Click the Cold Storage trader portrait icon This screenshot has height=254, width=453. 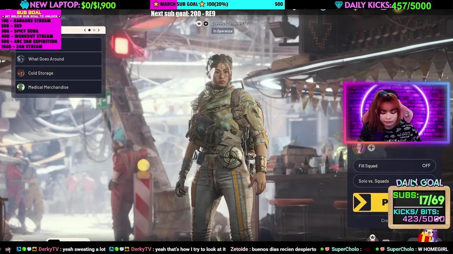[x=21, y=73]
